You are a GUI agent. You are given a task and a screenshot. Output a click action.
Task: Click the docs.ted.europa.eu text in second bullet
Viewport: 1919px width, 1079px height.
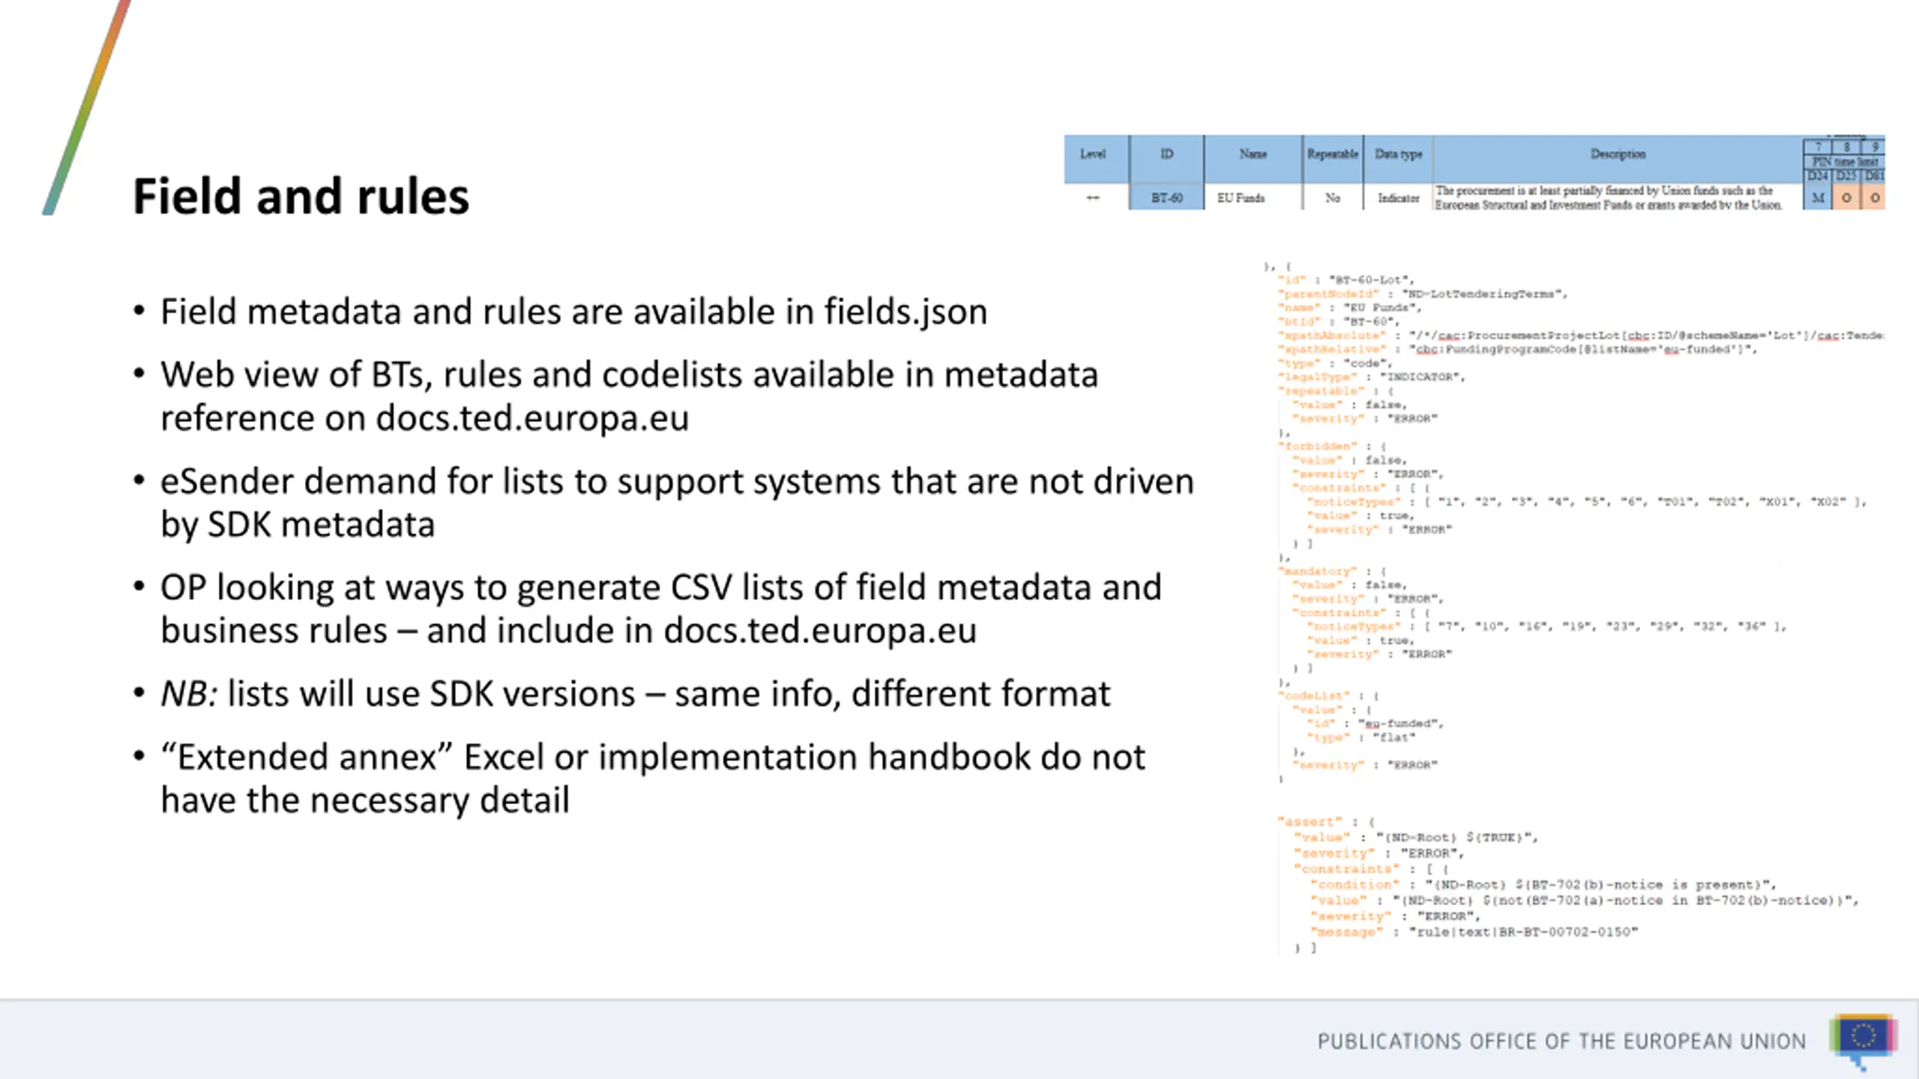click(x=532, y=418)
